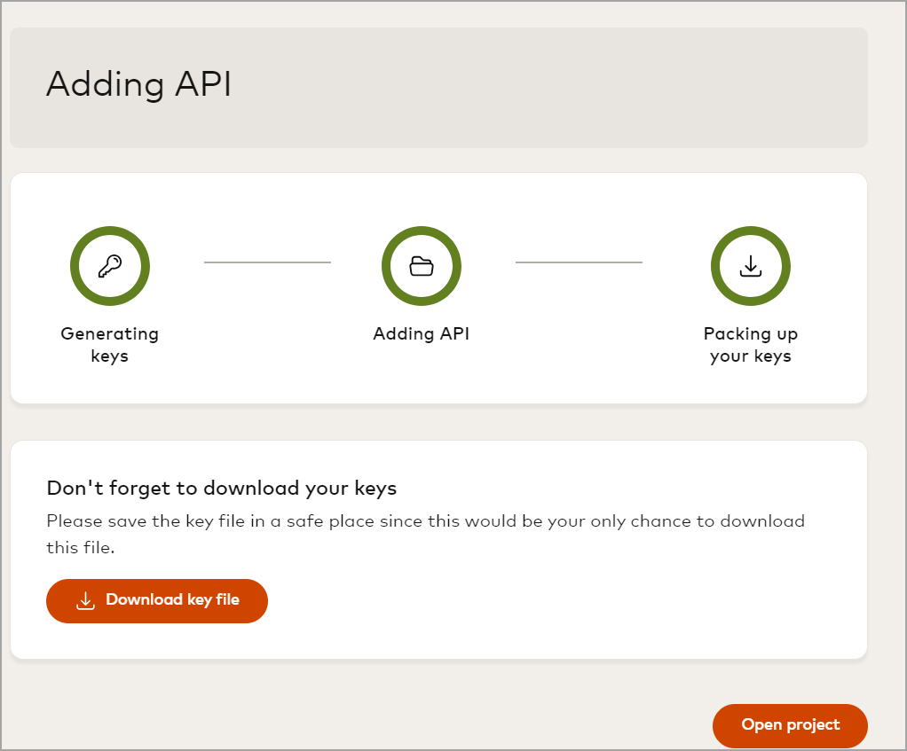Click the folder icon for Adding API step
Viewport: 907px width, 751px height.
tap(421, 266)
